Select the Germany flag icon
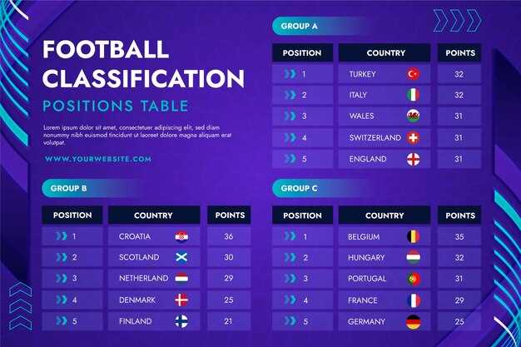 [413, 321]
